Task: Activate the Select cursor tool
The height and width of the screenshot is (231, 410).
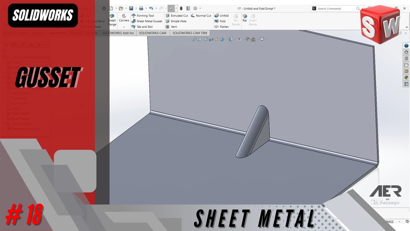Action: tap(171, 8)
